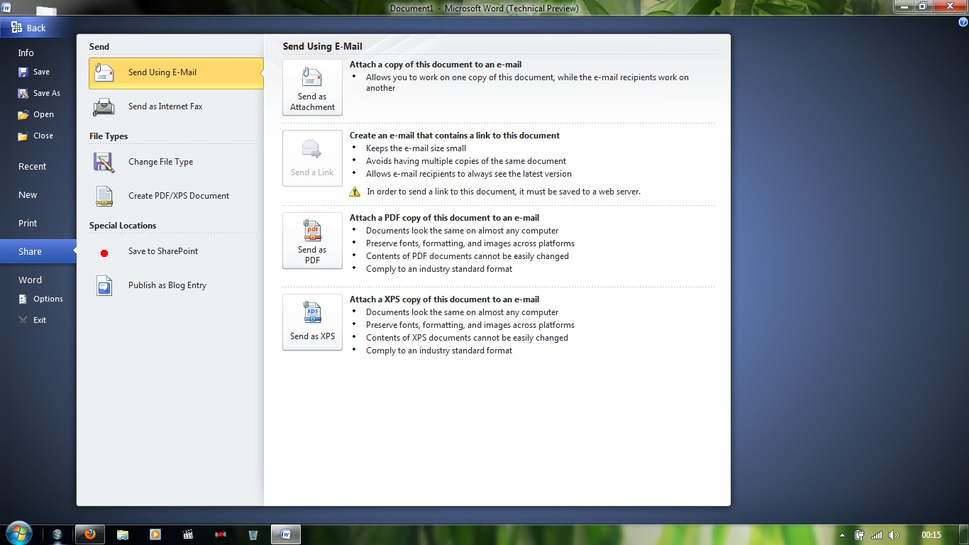Image resolution: width=969 pixels, height=545 pixels.
Task: Click 'Attach a XPS copy of this document' heading
Action: point(444,299)
